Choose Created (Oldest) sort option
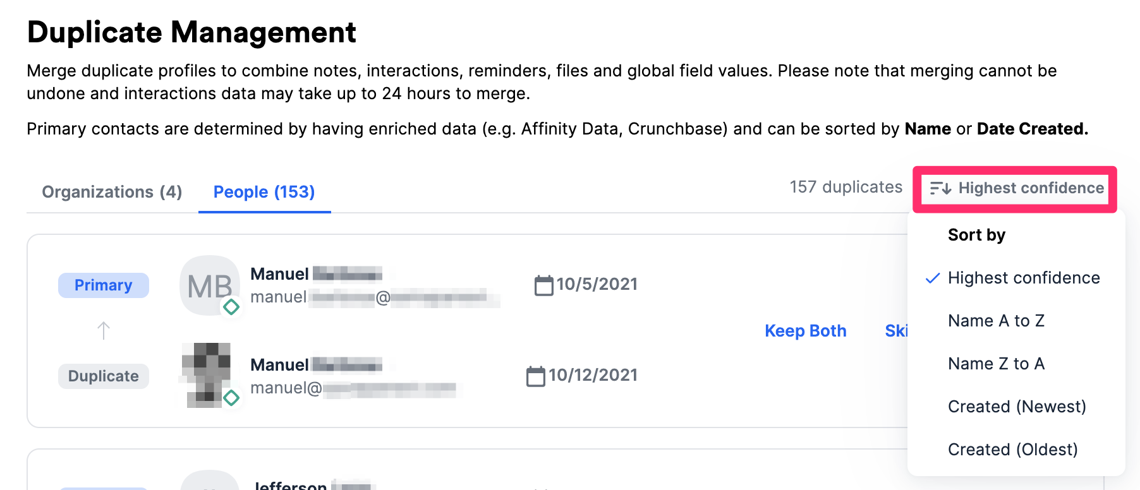This screenshot has height=490, width=1140. pos(1012,450)
